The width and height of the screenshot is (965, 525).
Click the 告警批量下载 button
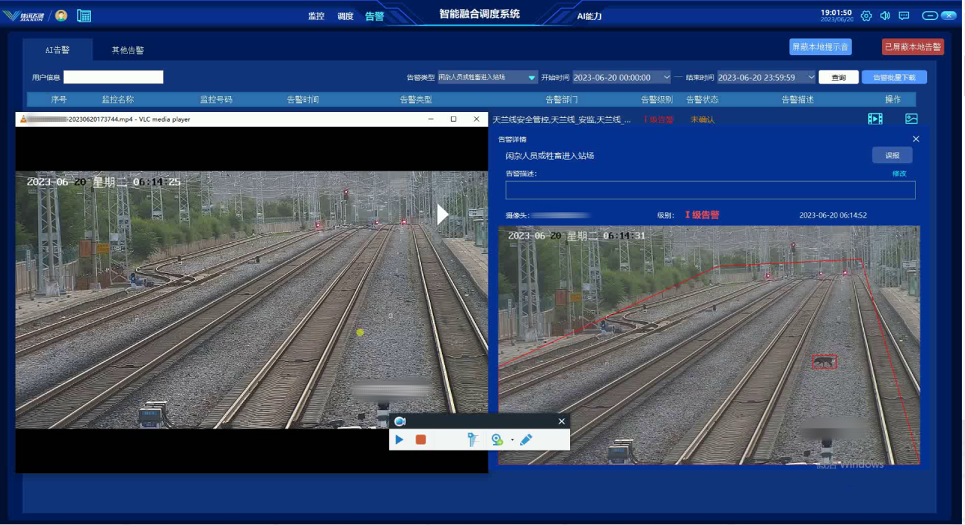coord(893,77)
